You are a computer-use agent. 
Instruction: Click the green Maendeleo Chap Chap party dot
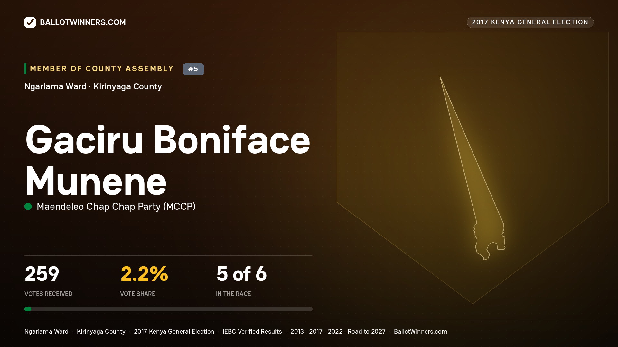28,206
